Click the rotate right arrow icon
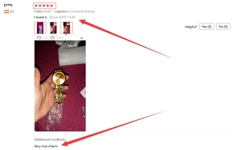 pyautogui.click(x=52, y=38)
